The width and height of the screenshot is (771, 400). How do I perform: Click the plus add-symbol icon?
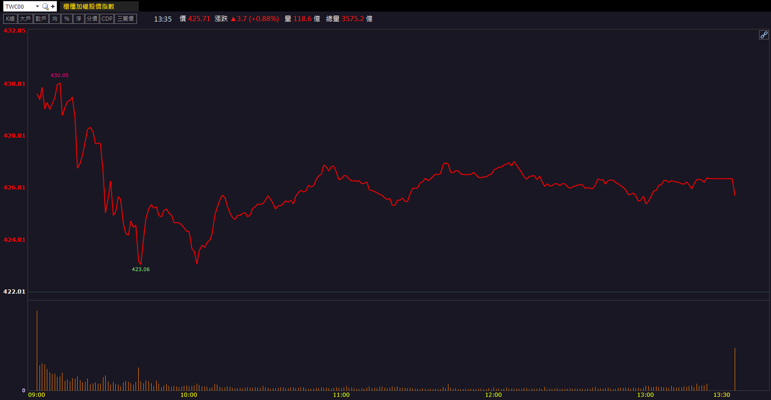(x=53, y=6)
